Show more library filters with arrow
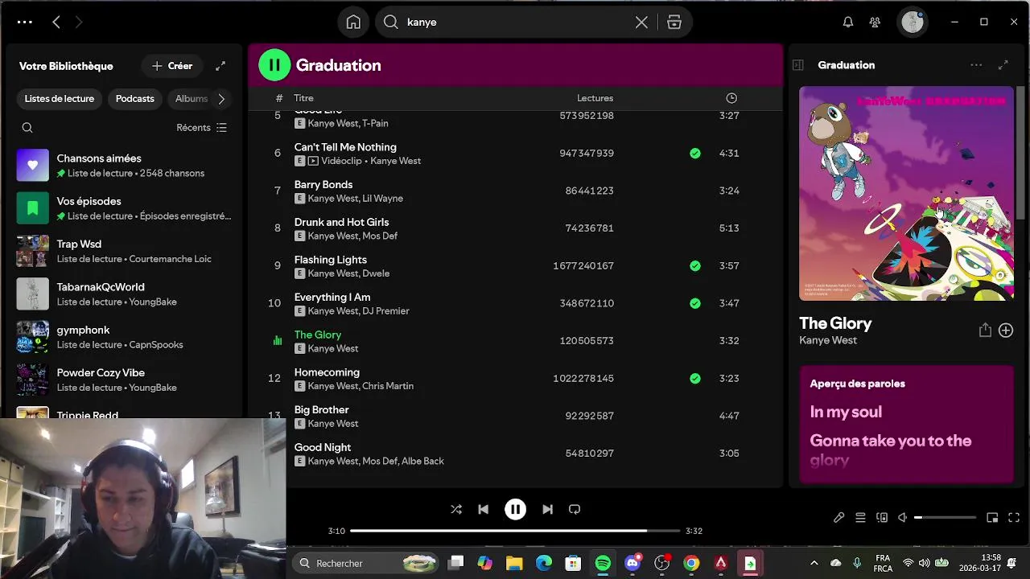The width and height of the screenshot is (1030, 579). (x=221, y=99)
